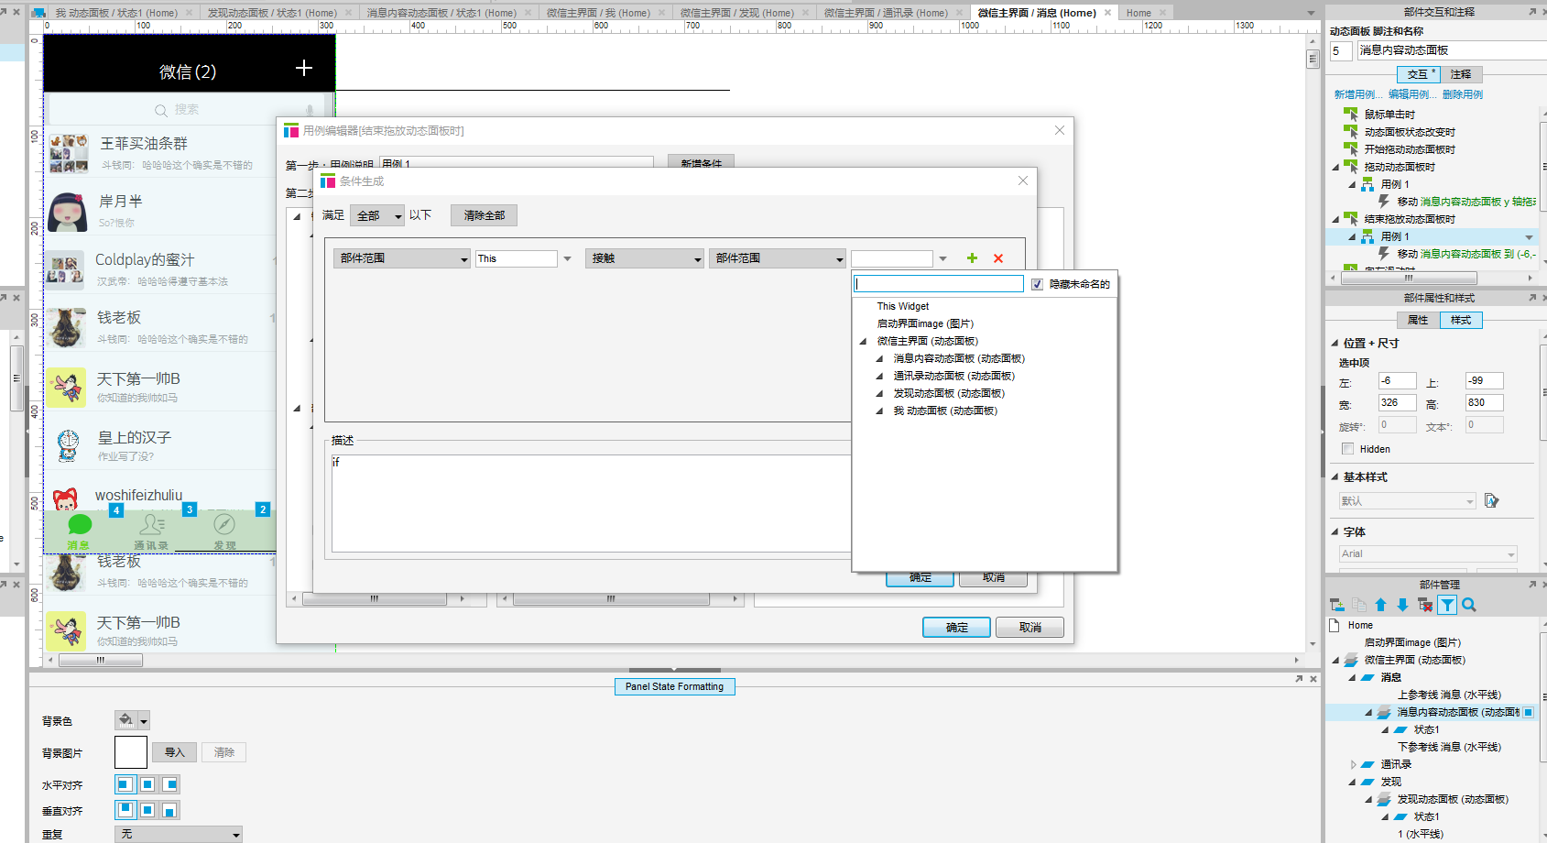The height and width of the screenshot is (843, 1547).
Task: Close the 条件生成 dialog
Action: pyautogui.click(x=1023, y=181)
